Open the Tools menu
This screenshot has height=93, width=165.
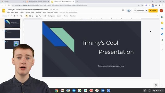[44, 12]
